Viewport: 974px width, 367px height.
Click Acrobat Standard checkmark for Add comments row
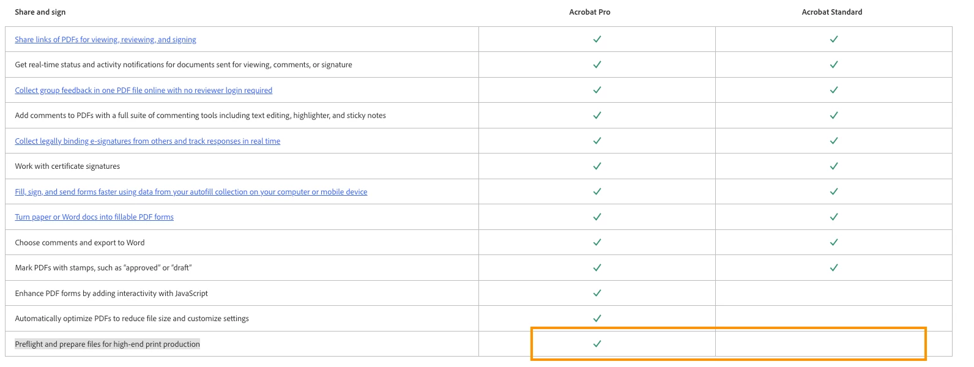pyautogui.click(x=833, y=115)
